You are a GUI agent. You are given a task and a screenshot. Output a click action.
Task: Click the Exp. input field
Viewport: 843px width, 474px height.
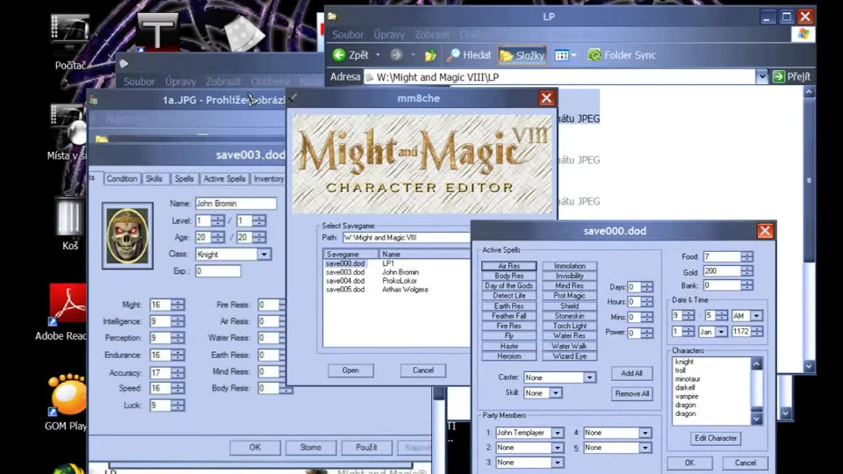click(217, 271)
